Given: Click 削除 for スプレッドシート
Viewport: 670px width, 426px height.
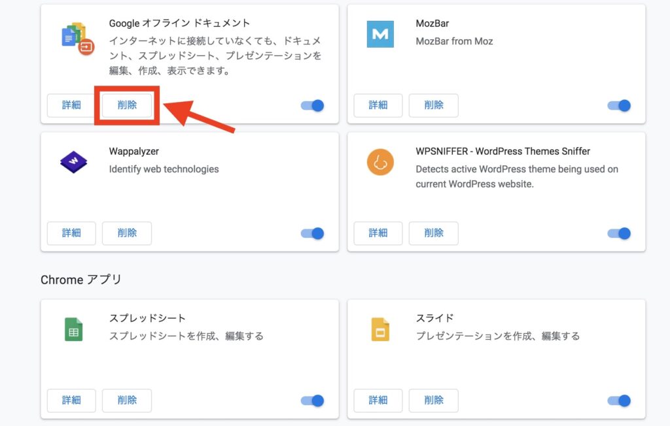Looking at the screenshot, I should click(x=127, y=401).
